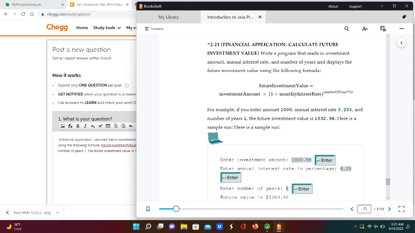Open the formula (fx) tool in question editor
This screenshot has width=415, height=233.
[70, 126]
